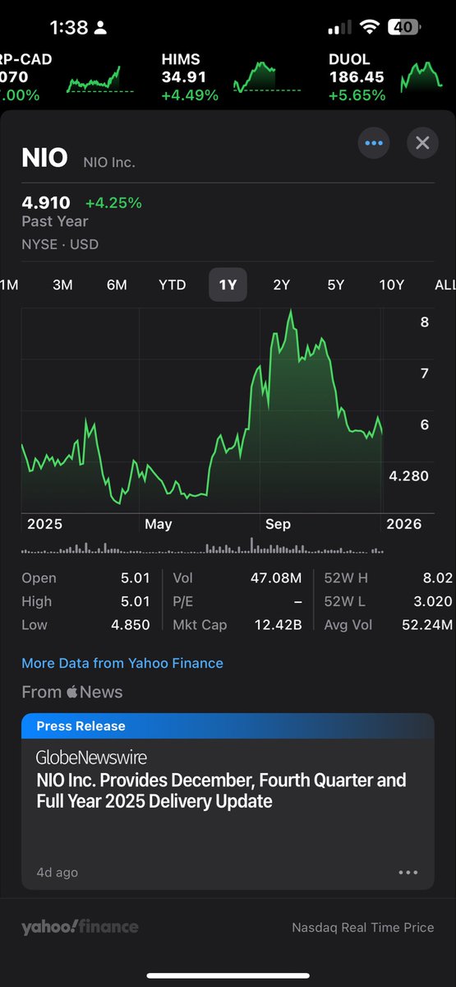Image resolution: width=456 pixels, height=987 pixels.
Task: Tap the +4.25% price change value
Action: click(x=113, y=202)
